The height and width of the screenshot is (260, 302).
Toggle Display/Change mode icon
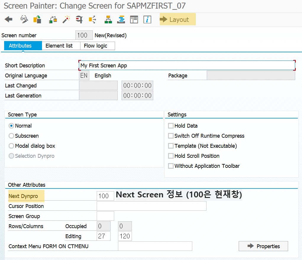24,19
